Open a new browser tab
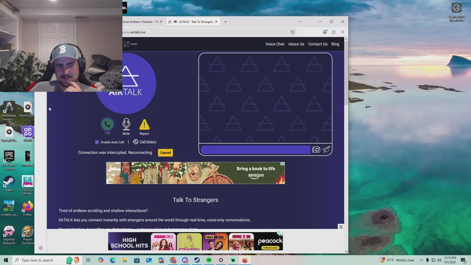The width and height of the screenshot is (471, 265). [x=226, y=22]
